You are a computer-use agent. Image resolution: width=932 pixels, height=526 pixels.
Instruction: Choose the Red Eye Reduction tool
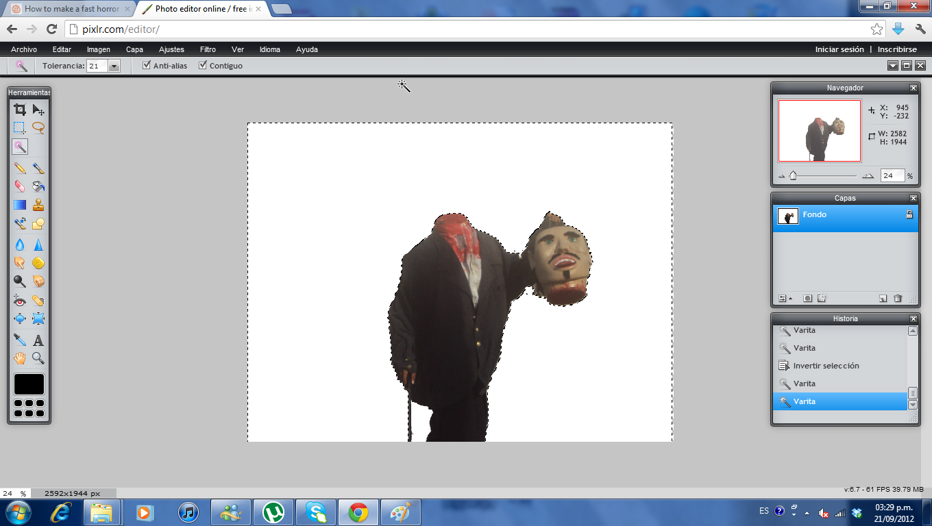tap(20, 300)
